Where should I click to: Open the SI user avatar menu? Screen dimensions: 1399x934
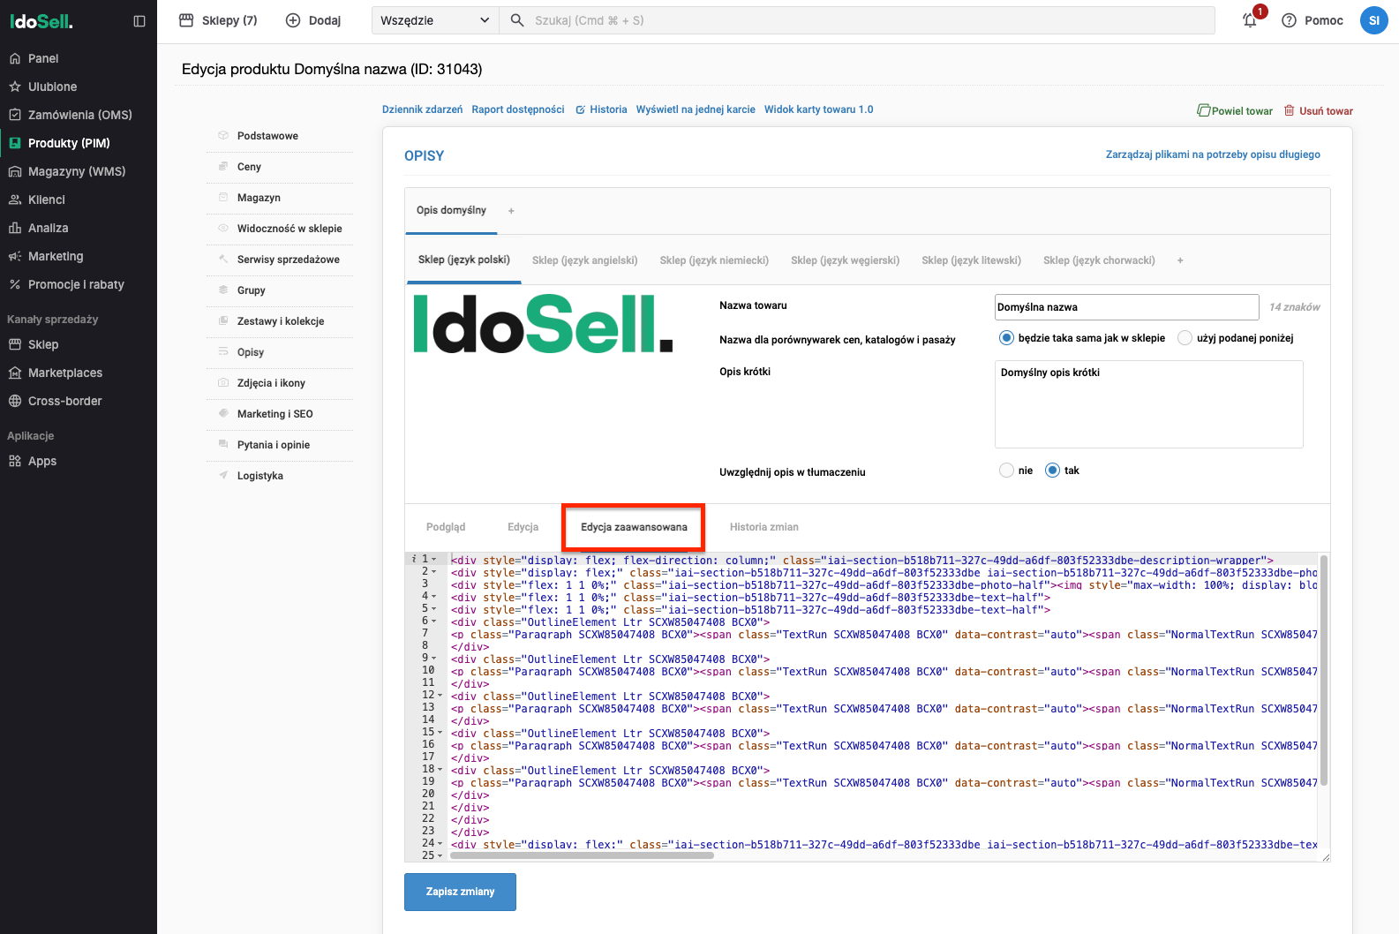pos(1373,20)
